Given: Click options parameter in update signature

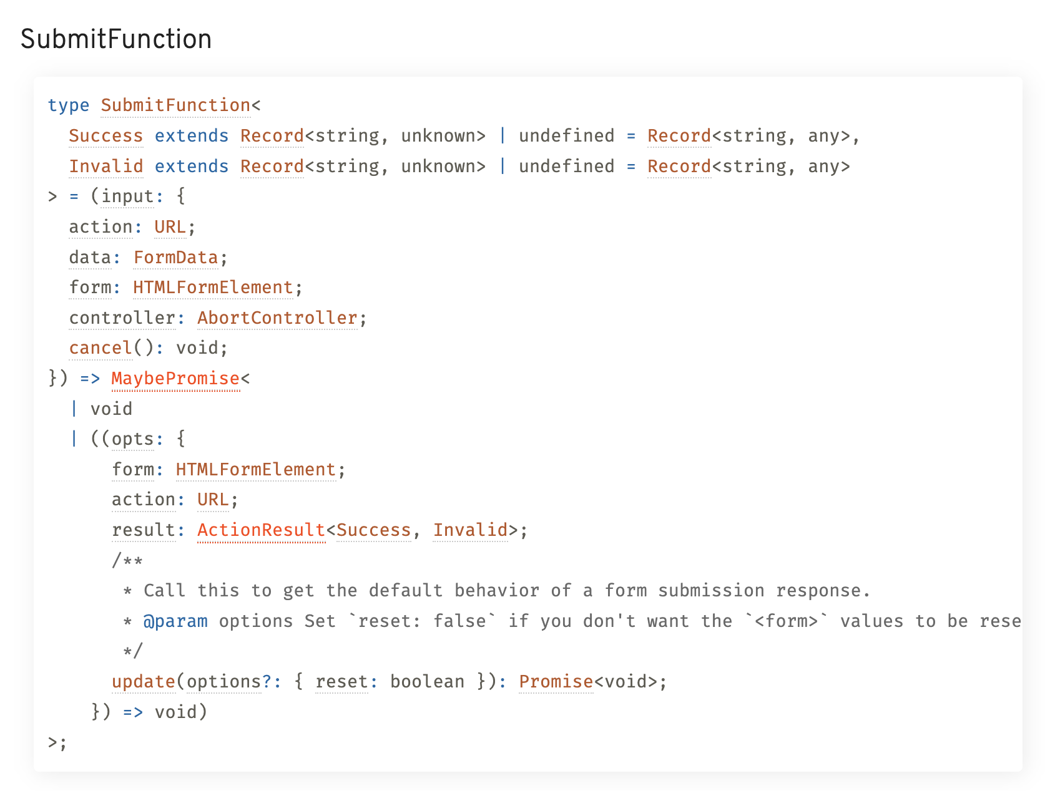Looking at the screenshot, I should pyautogui.click(x=223, y=682).
